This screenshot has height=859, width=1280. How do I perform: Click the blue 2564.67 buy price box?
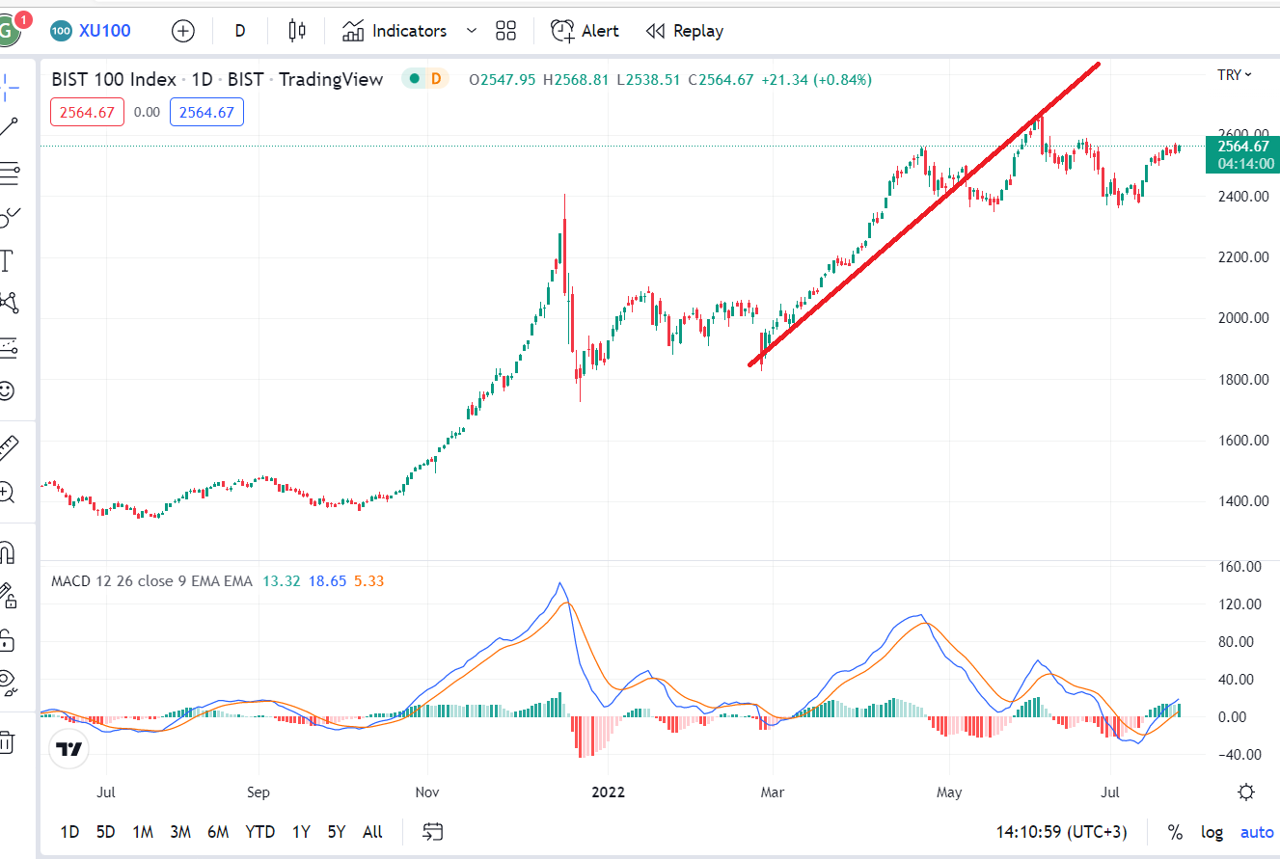click(206, 112)
